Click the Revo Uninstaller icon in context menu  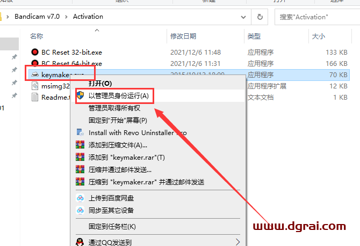80,132
